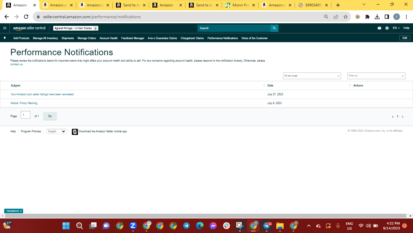The height and width of the screenshot is (233, 413).
Task: Click the share page icon
Action: [x=336, y=17]
